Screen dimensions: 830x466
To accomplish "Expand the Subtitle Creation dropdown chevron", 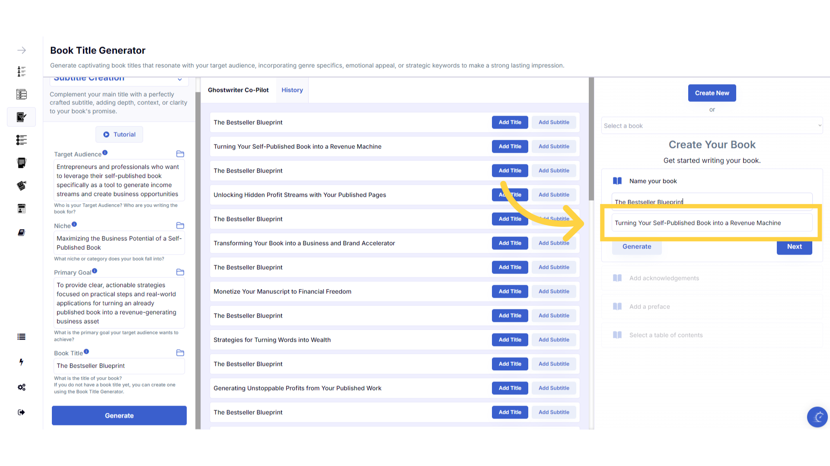I will point(180,79).
